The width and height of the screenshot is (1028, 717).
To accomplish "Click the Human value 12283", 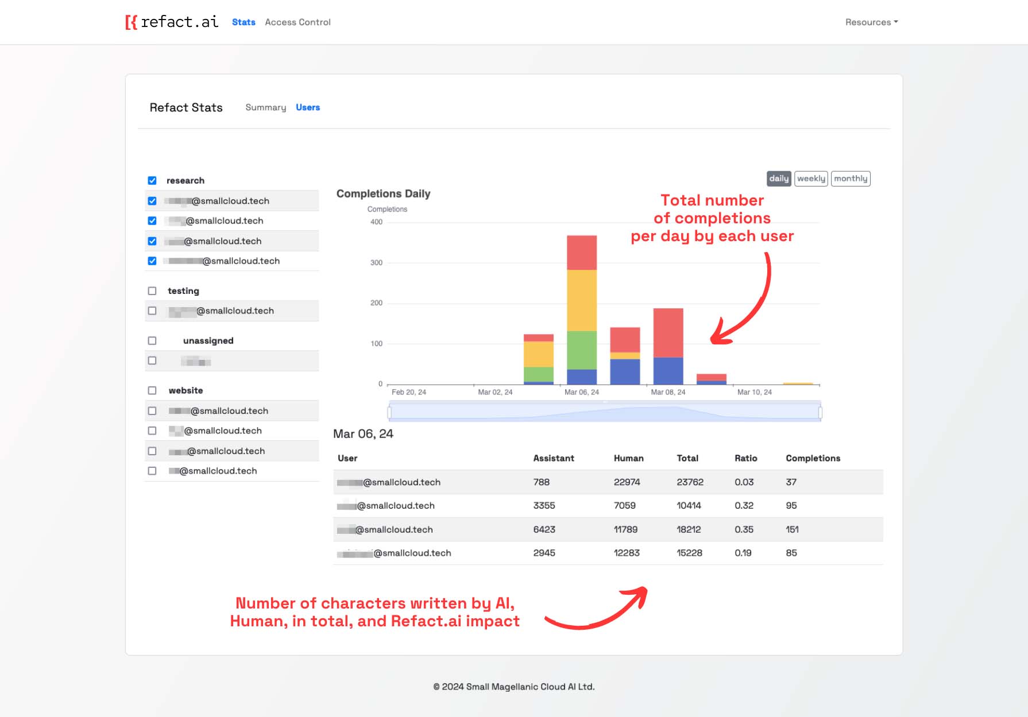I will [x=627, y=553].
